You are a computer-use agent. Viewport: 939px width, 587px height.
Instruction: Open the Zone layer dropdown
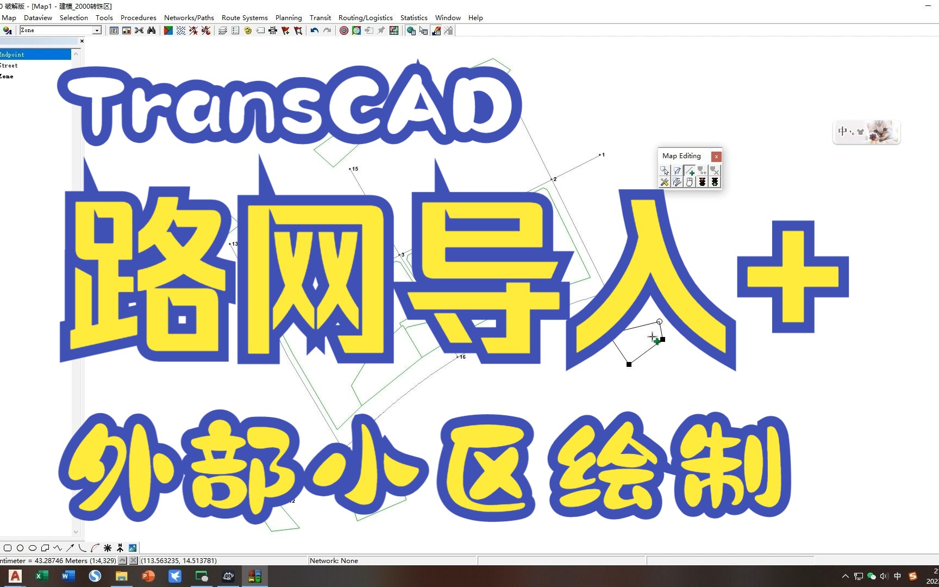[97, 30]
